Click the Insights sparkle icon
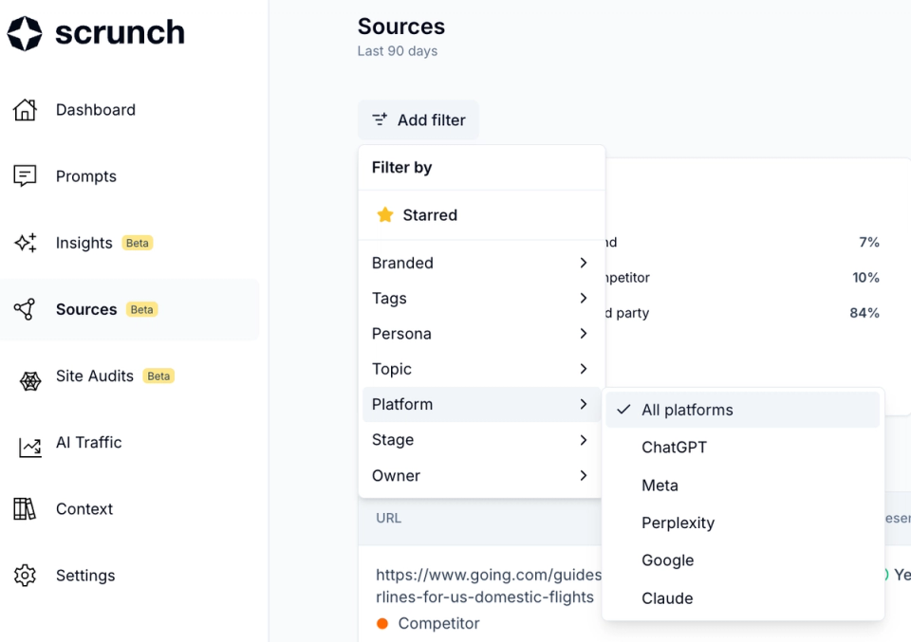The height and width of the screenshot is (642, 911). 26,243
